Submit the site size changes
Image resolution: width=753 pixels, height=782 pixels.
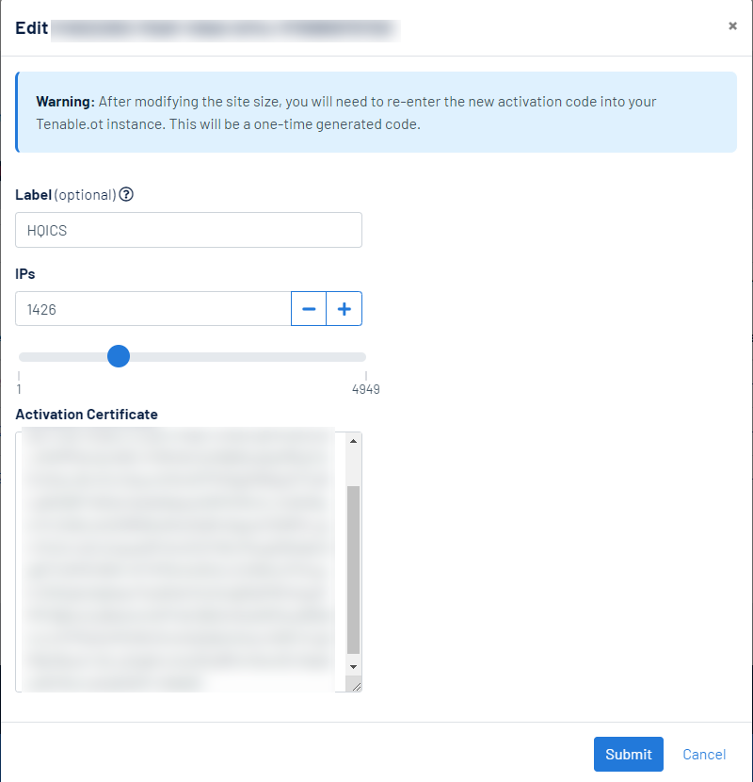(628, 755)
